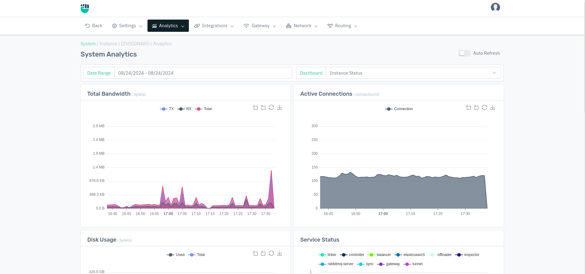Open System breadcrumb link
The image size is (585, 274).
[88, 44]
